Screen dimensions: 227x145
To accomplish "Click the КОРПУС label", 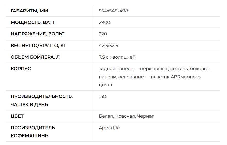I will (x=21, y=69).
